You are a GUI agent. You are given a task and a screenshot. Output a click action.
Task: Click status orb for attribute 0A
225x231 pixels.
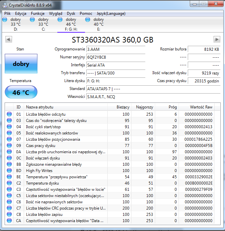click(x=9, y=152)
